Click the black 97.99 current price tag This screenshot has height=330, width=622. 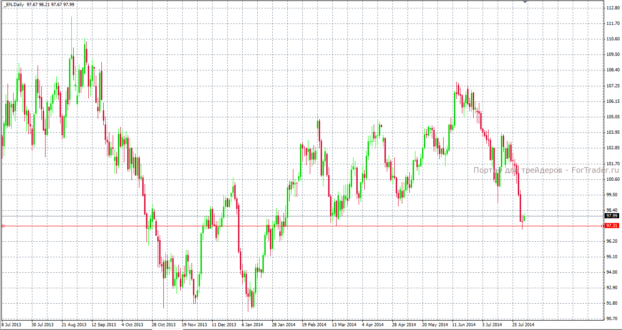pos(611,216)
